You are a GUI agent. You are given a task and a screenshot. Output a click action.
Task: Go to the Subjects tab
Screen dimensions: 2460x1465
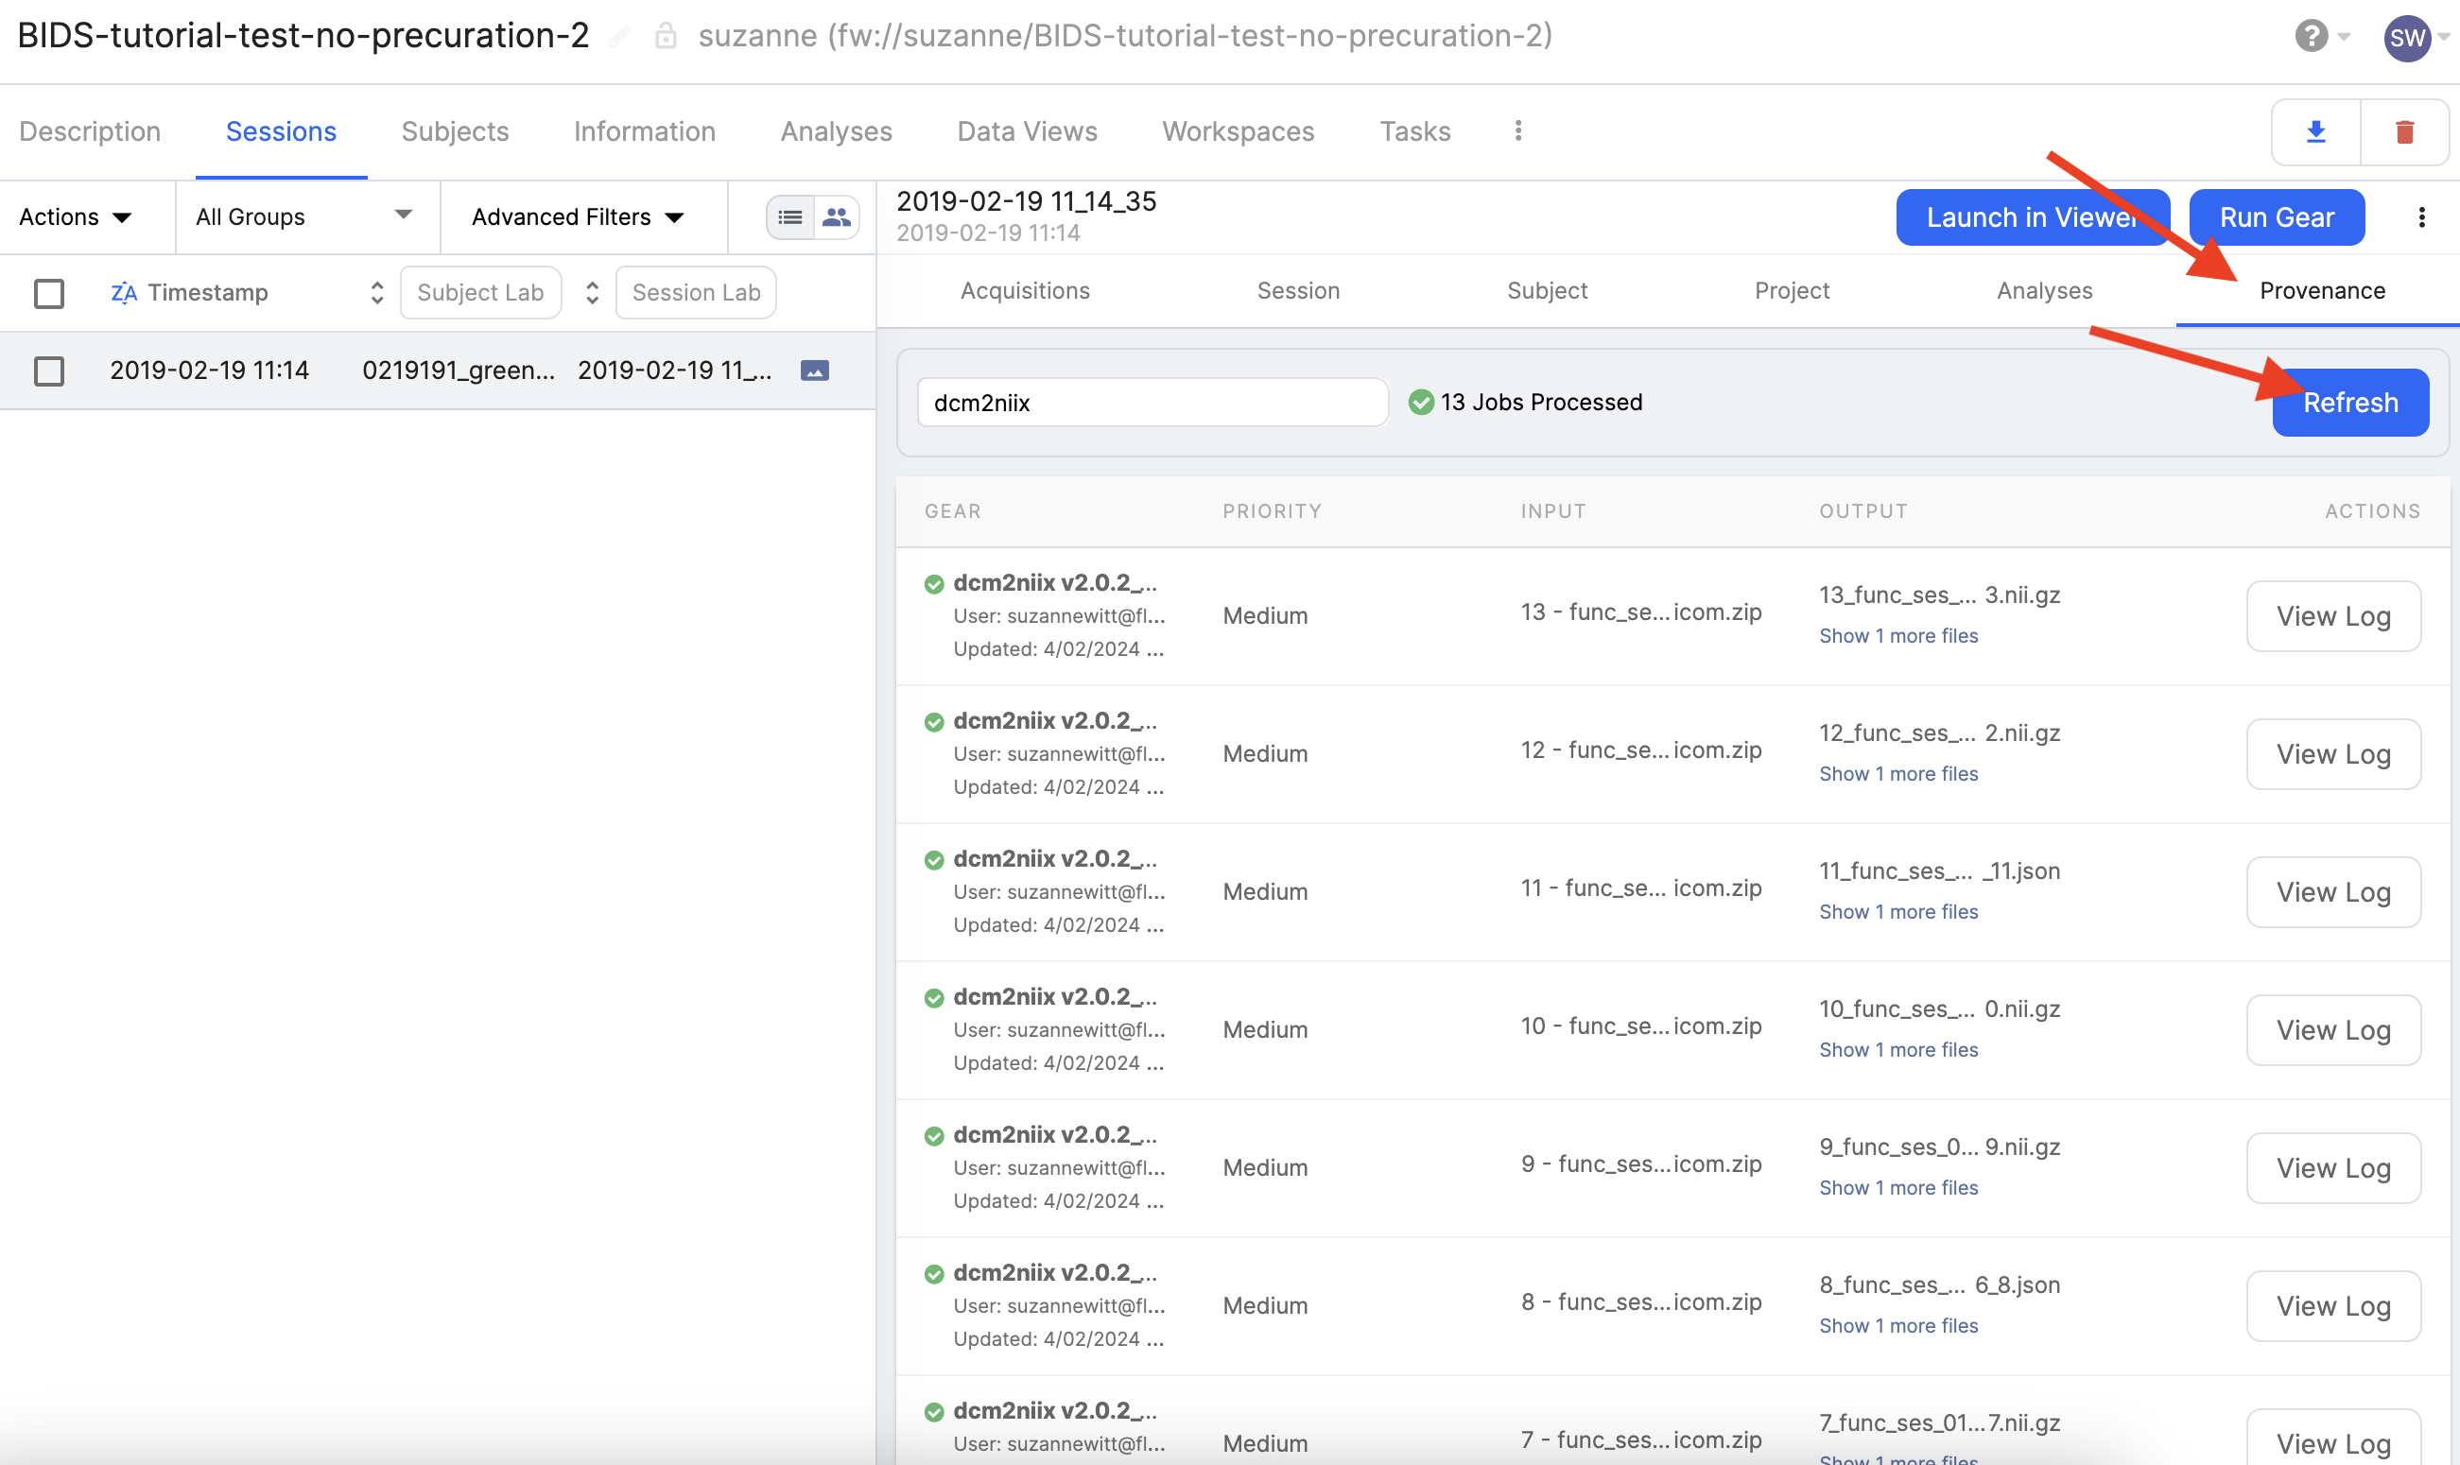pyautogui.click(x=455, y=131)
